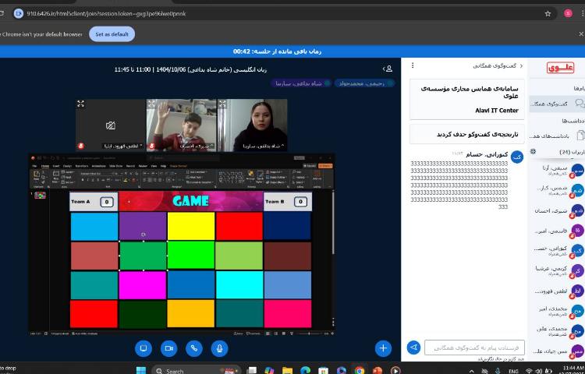585x374 pixels.
Task: Click the phone audio button
Action: tap(194, 348)
